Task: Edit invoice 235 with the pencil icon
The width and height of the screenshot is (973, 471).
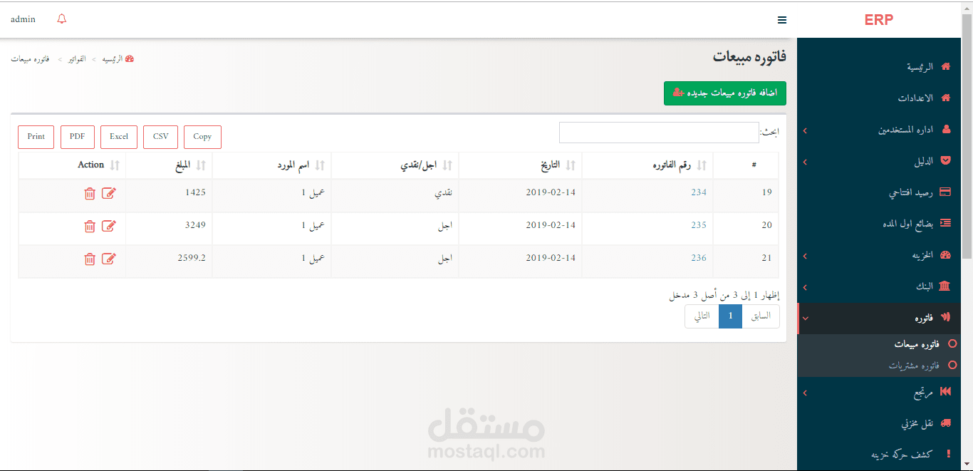Action: tap(108, 226)
